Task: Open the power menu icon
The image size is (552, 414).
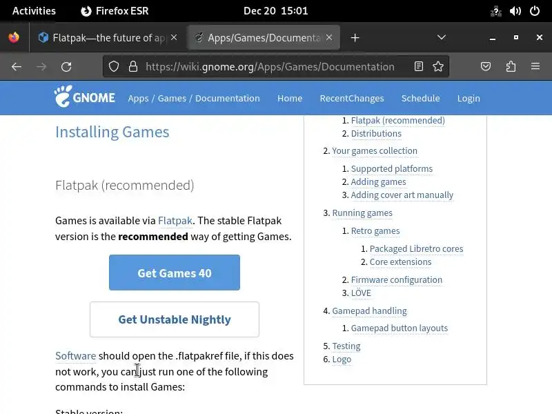Action: pos(535,11)
